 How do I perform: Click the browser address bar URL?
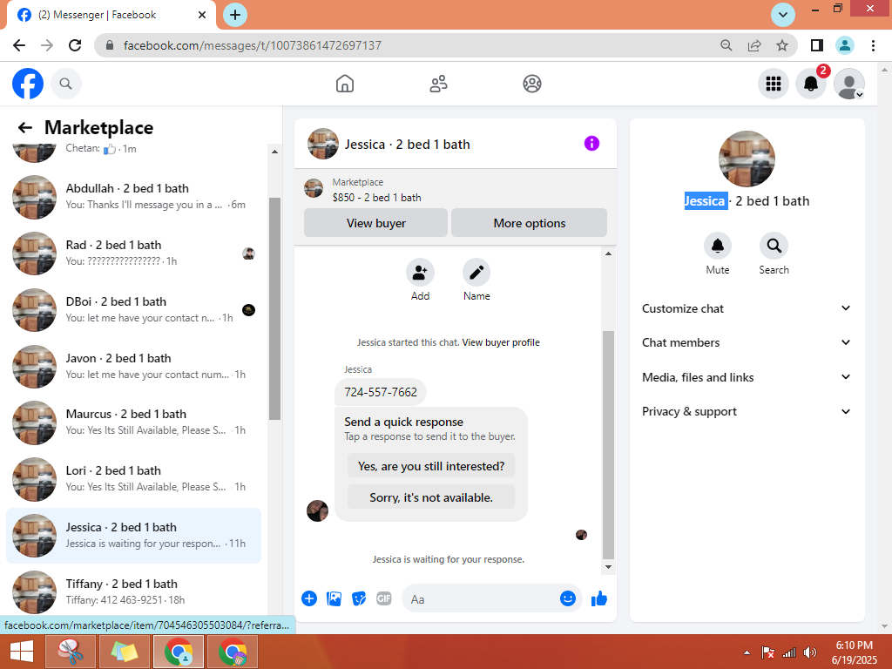(x=253, y=45)
